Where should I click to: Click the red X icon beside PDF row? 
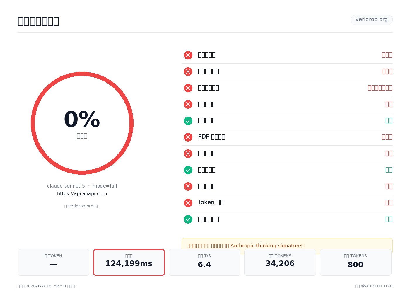pos(188,137)
